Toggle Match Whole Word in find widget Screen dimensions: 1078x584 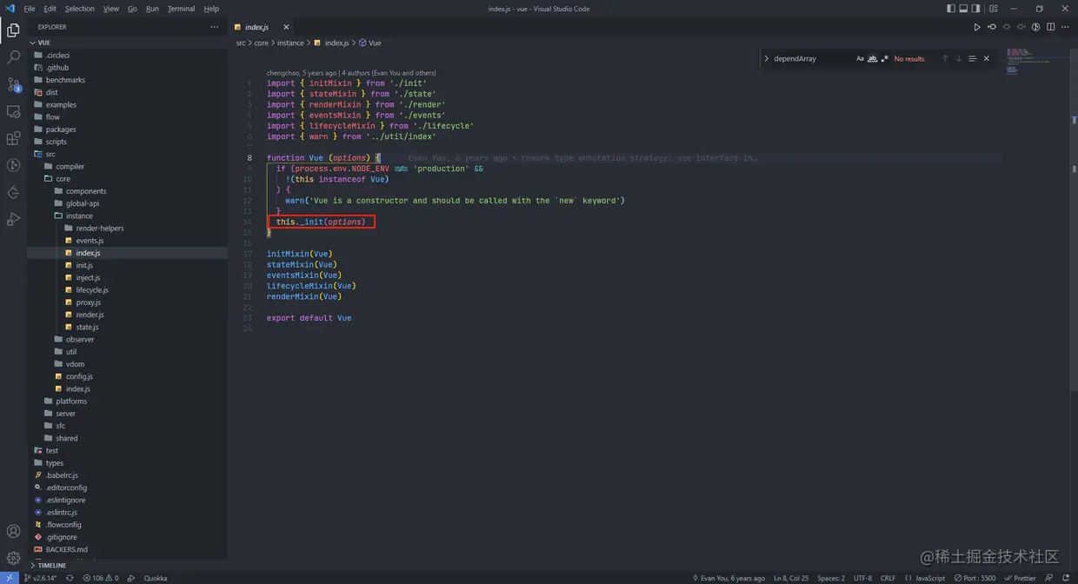(873, 59)
